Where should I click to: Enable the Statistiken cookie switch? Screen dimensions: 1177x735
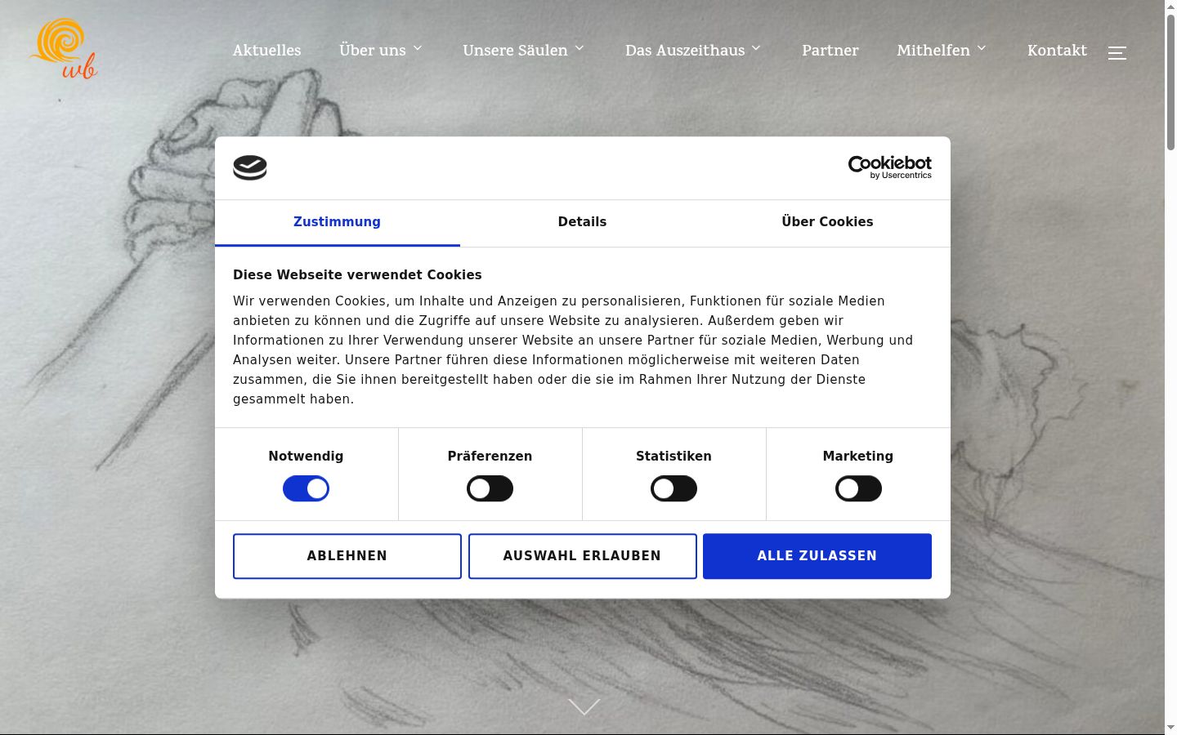click(x=674, y=489)
